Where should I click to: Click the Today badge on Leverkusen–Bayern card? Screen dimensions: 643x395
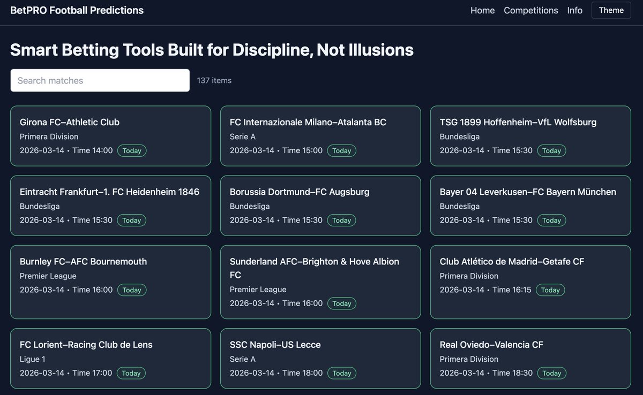pos(551,221)
